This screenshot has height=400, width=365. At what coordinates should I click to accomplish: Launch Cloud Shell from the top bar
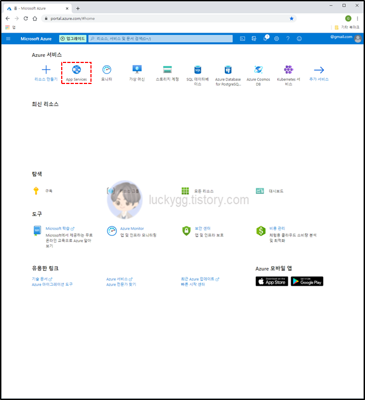243,39
